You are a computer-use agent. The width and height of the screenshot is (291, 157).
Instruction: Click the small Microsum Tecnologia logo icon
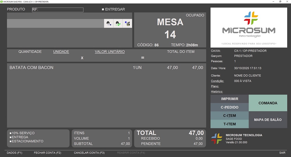(x=217, y=139)
